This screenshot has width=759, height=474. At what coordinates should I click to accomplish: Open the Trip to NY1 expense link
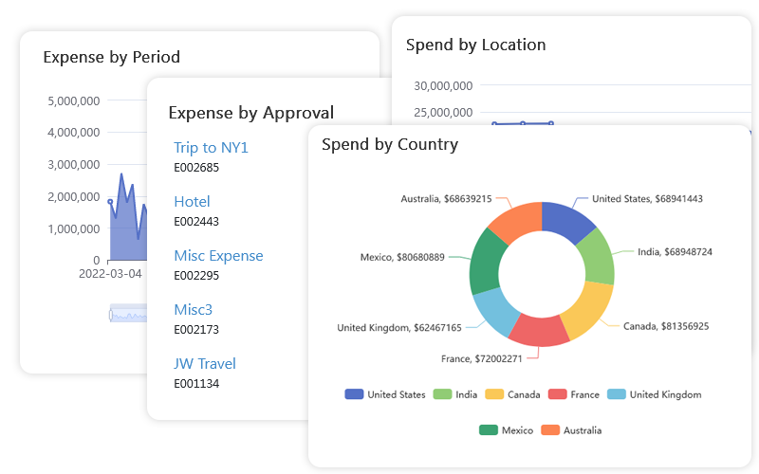click(x=211, y=148)
